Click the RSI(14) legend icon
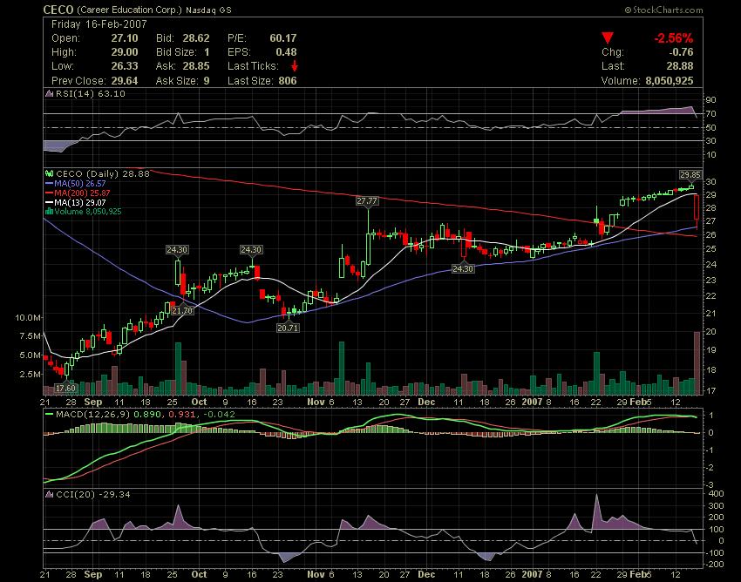The width and height of the screenshot is (741, 582). coord(49,93)
